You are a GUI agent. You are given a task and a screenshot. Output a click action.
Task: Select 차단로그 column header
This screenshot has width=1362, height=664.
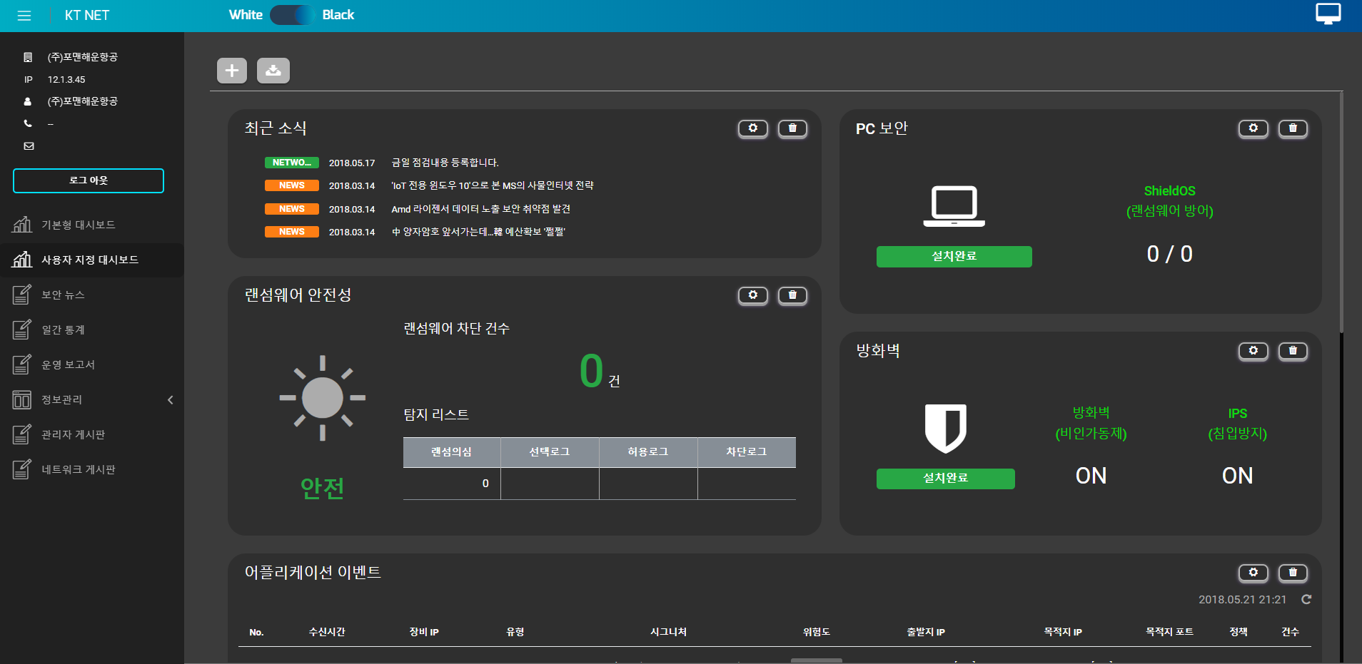pyautogui.click(x=747, y=452)
